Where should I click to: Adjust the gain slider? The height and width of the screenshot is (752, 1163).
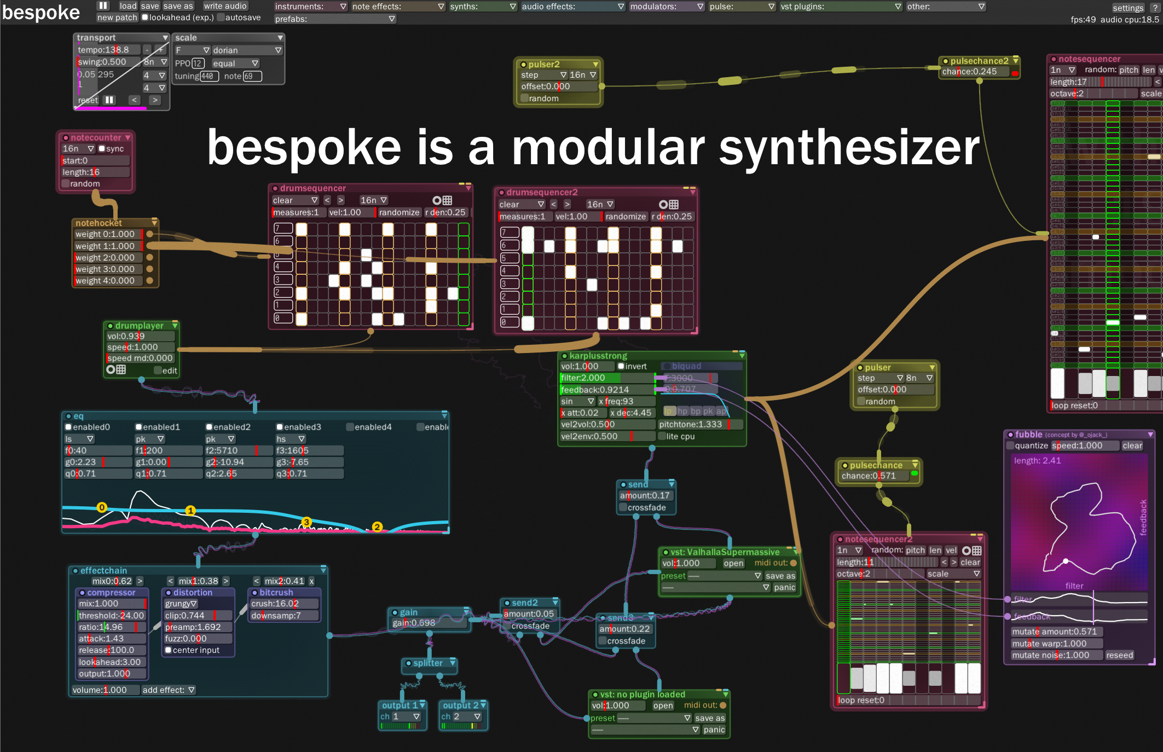pos(428,623)
